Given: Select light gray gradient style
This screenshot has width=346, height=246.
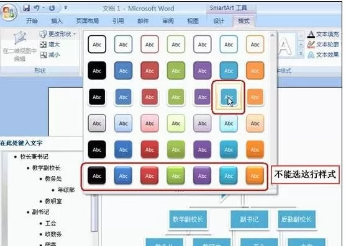Looking at the screenshot, I should 97,123.
